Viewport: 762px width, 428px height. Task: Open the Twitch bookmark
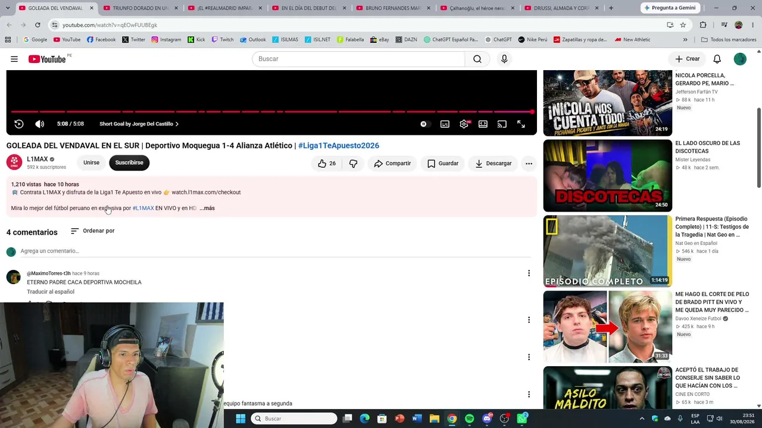tap(223, 40)
